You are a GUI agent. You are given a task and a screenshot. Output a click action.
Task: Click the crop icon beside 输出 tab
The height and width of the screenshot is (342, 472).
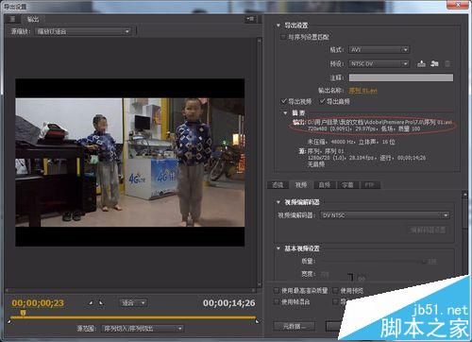point(12,19)
